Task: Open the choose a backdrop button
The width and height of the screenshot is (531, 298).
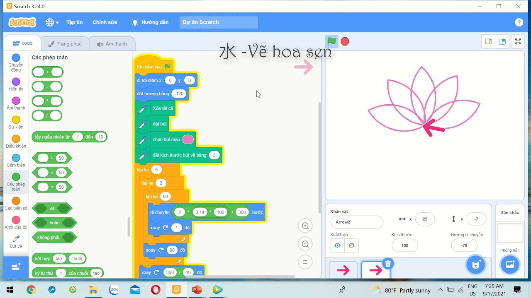Action: point(510,264)
